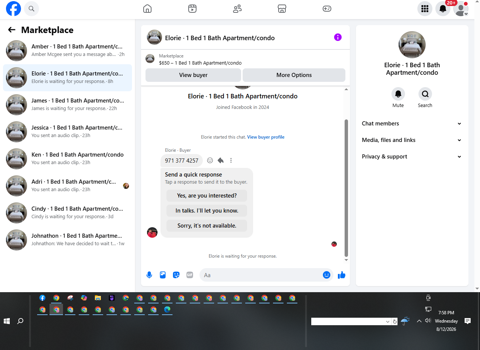Viewport: 480px width, 350px height.
Task: Search in conversation using the Search icon
Action: 425,94
